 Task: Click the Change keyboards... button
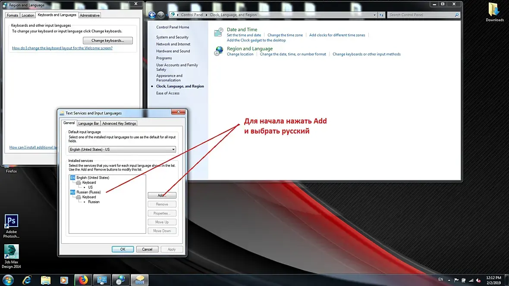click(x=108, y=40)
